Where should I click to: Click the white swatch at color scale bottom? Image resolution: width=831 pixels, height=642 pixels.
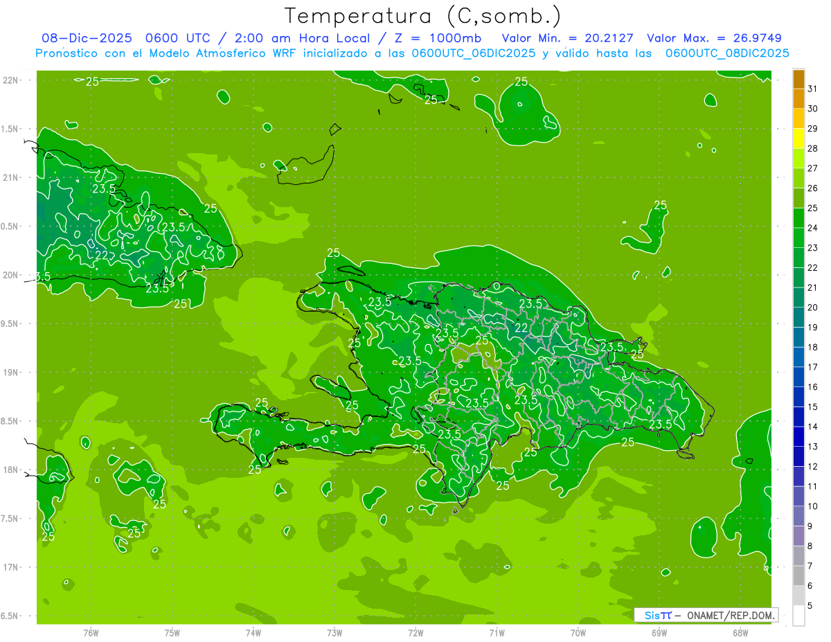pos(798,615)
